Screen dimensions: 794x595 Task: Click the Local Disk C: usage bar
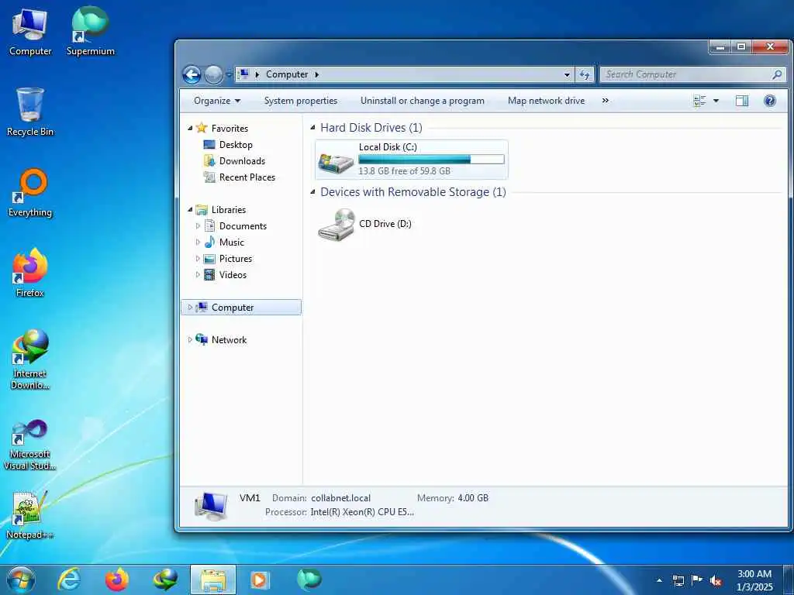tap(431, 160)
